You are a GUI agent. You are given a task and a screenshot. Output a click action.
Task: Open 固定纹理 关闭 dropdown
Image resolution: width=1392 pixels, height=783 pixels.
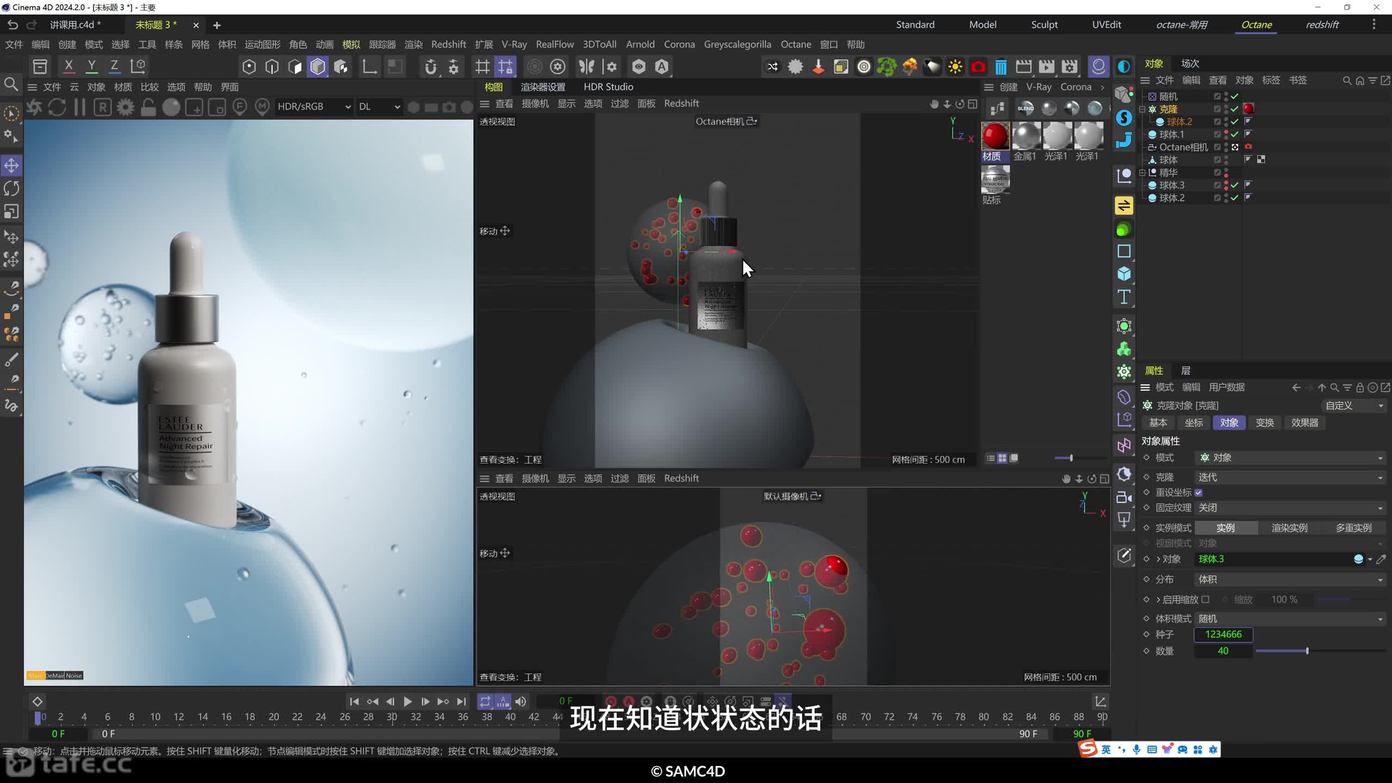(1290, 508)
